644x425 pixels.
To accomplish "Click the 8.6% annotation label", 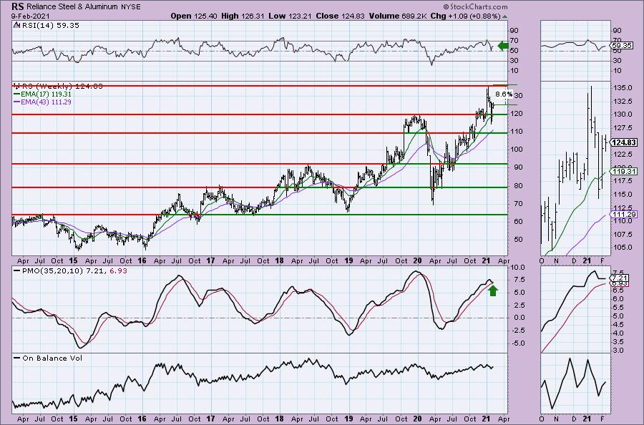I will [504, 94].
